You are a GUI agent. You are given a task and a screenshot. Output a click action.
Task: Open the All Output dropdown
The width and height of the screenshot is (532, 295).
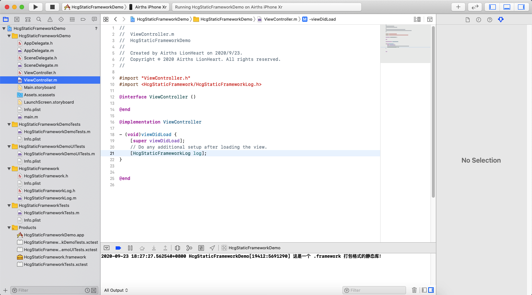116,290
